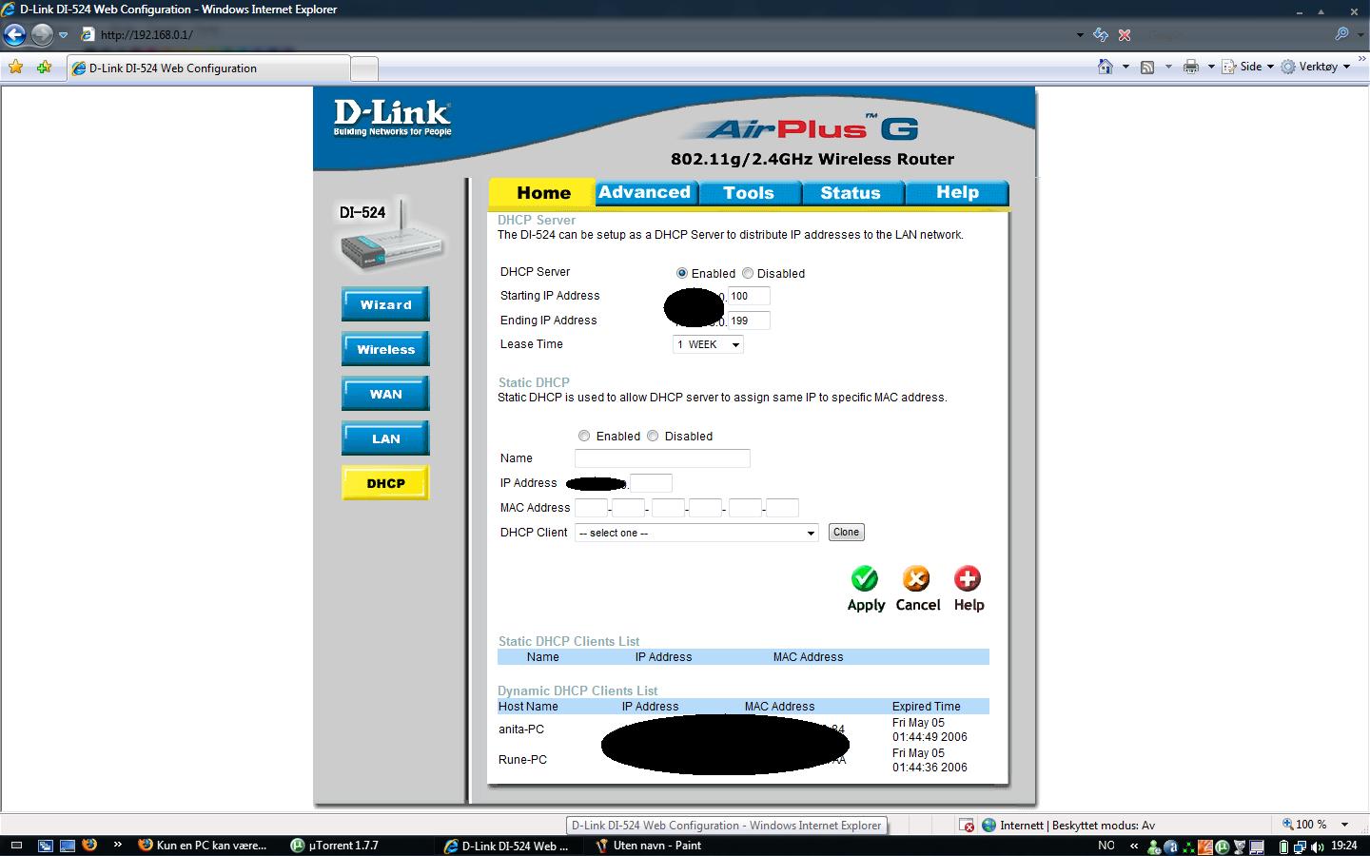Switch to the Advanced tab

(x=645, y=192)
